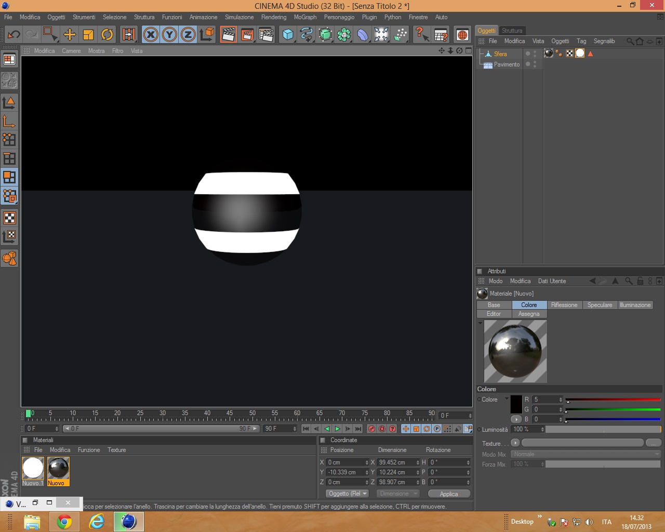Click the record keyframe button
This screenshot has height=532, width=665.
click(371, 429)
